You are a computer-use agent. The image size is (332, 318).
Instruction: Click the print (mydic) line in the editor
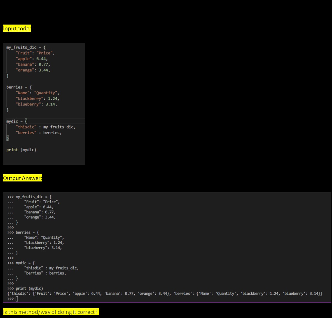point(21,150)
